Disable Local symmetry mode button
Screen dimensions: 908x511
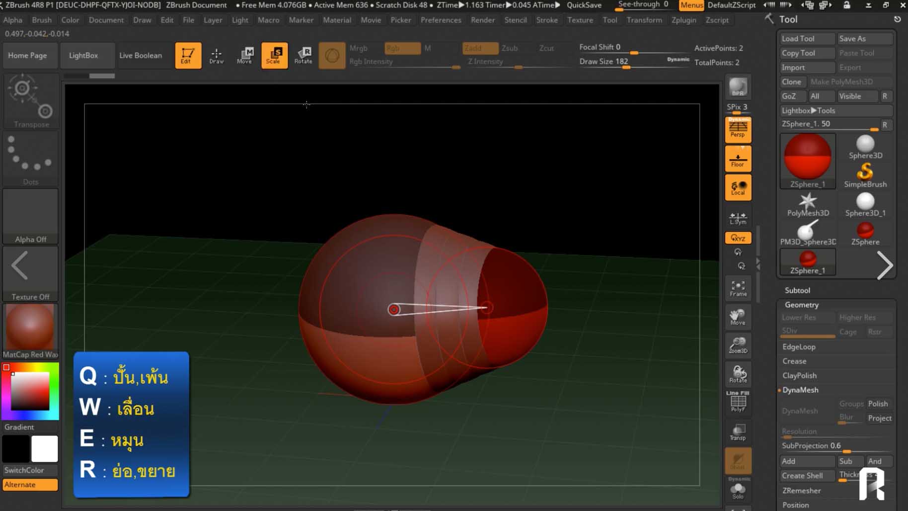click(738, 188)
